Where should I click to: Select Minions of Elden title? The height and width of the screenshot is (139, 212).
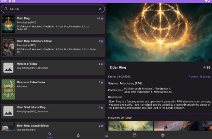pos(27,64)
